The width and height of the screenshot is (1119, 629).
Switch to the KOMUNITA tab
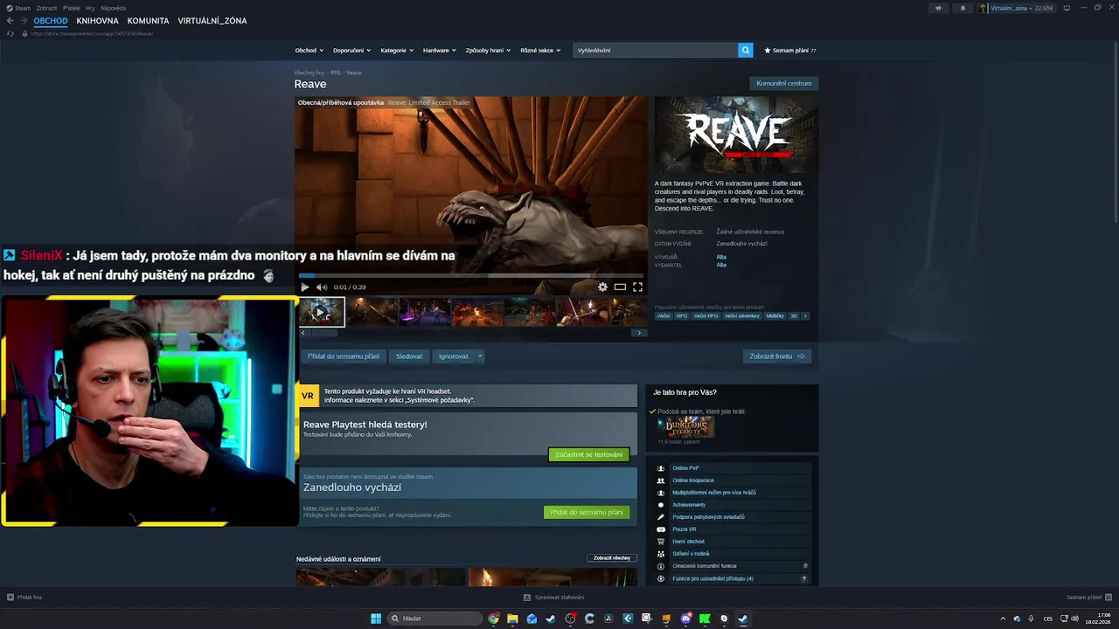148,21
